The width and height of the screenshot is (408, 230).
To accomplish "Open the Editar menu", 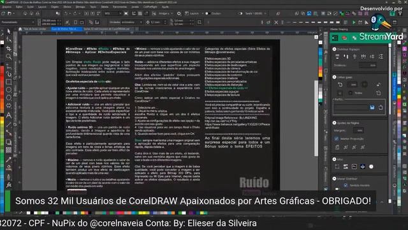I will (19, 7).
